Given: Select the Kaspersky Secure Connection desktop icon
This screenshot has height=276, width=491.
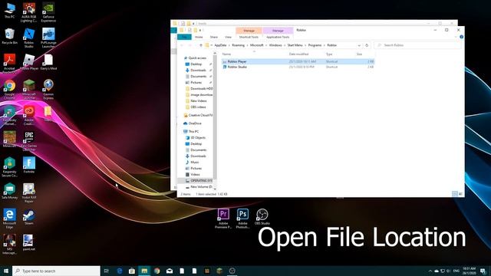Looking at the screenshot, I should click(x=10, y=167).
